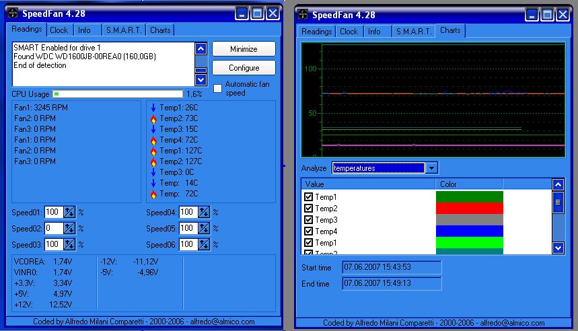Enable Automatic fan speed checkbox
The width and height of the screenshot is (578, 331).
pyautogui.click(x=218, y=88)
